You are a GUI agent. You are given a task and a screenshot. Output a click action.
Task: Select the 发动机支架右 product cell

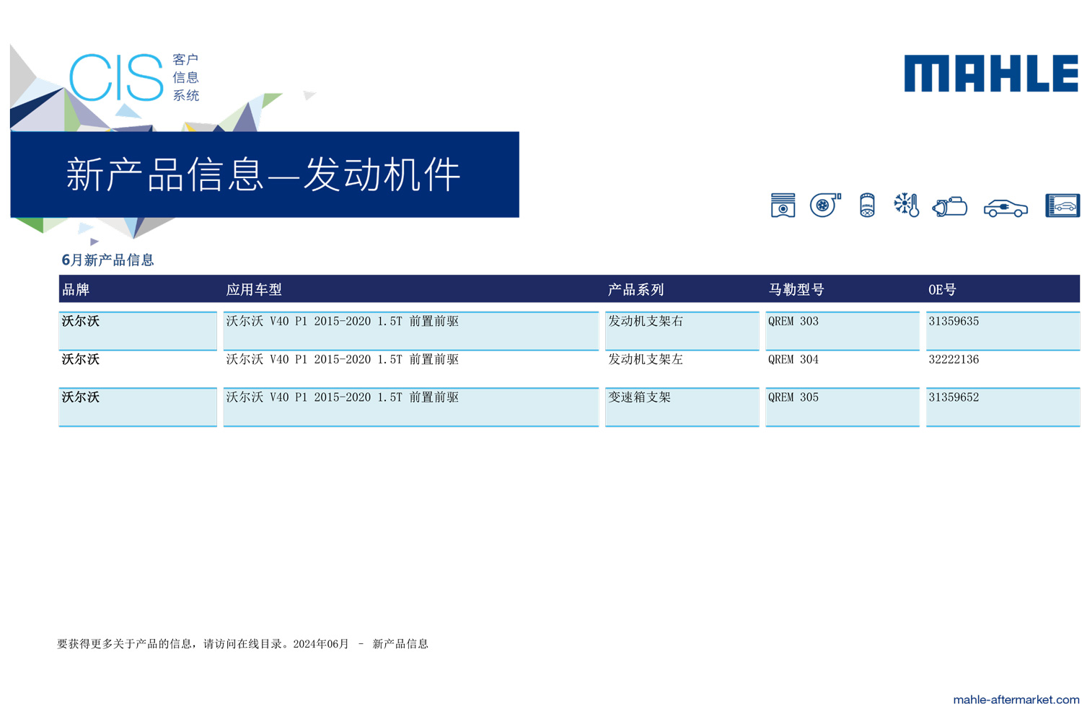pos(682,331)
